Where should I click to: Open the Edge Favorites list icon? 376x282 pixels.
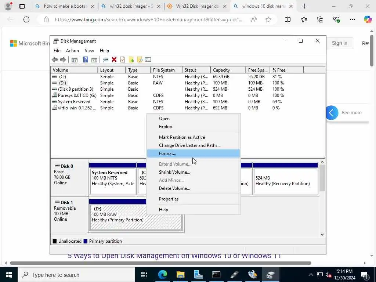304,19
